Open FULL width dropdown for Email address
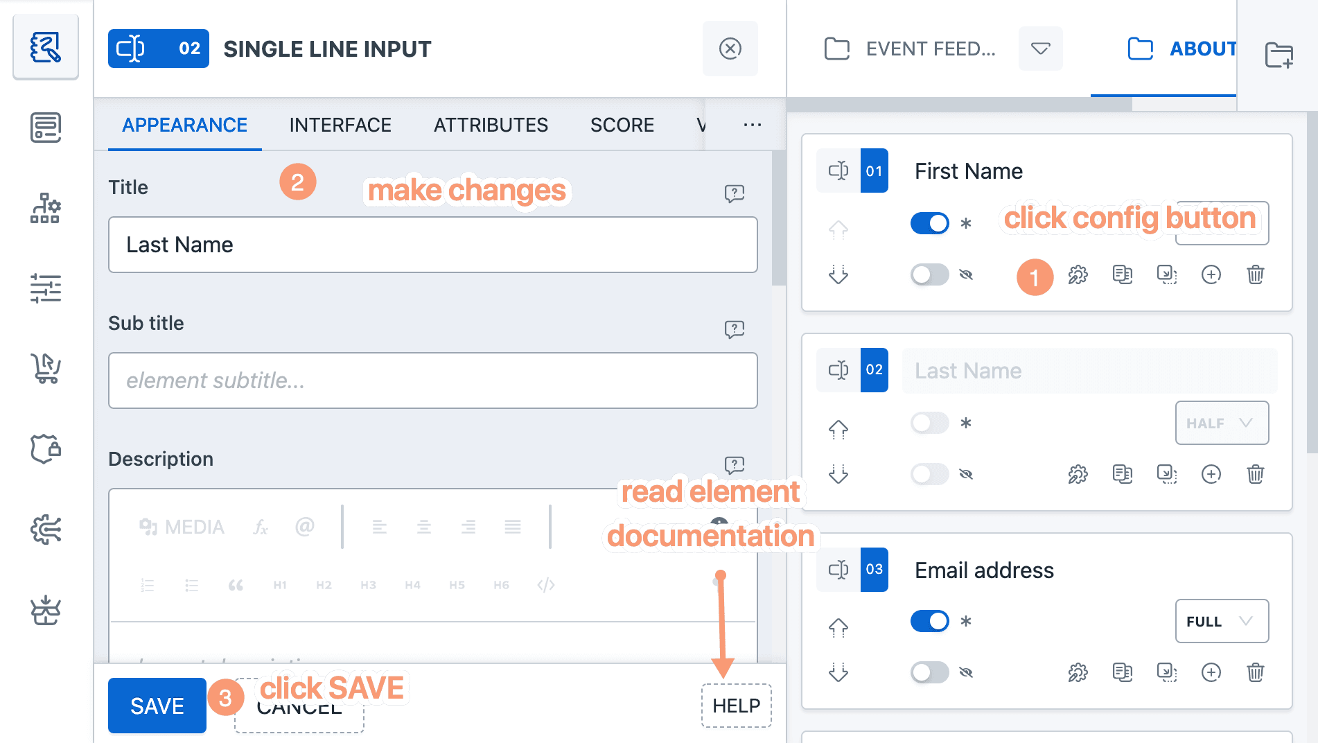1318x743 pixels. [x=1222, y=621]
